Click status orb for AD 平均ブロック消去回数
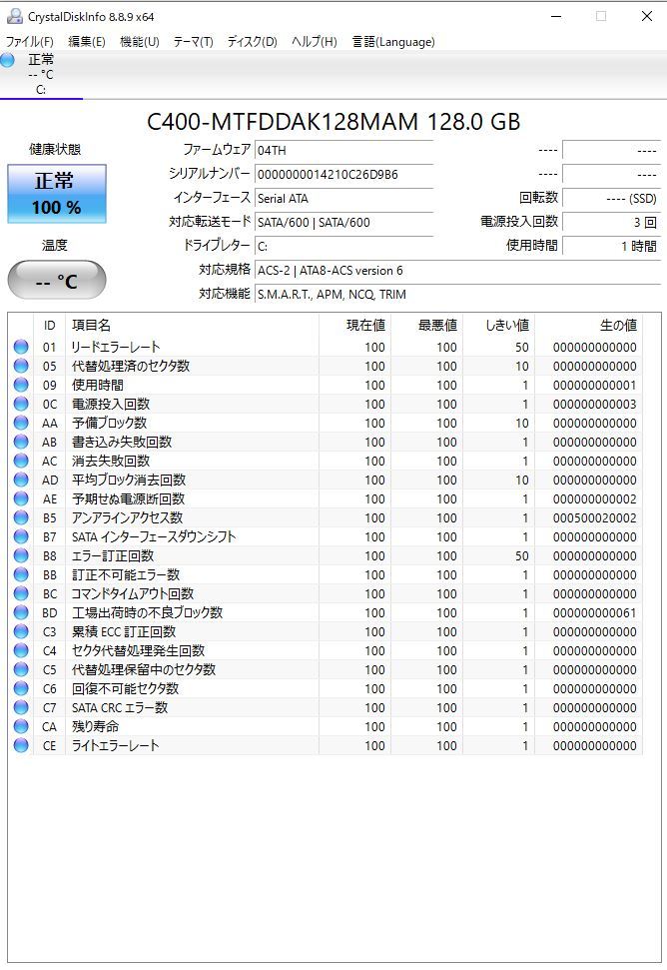This screenshot has height=970, width=667. click(21, 481)
